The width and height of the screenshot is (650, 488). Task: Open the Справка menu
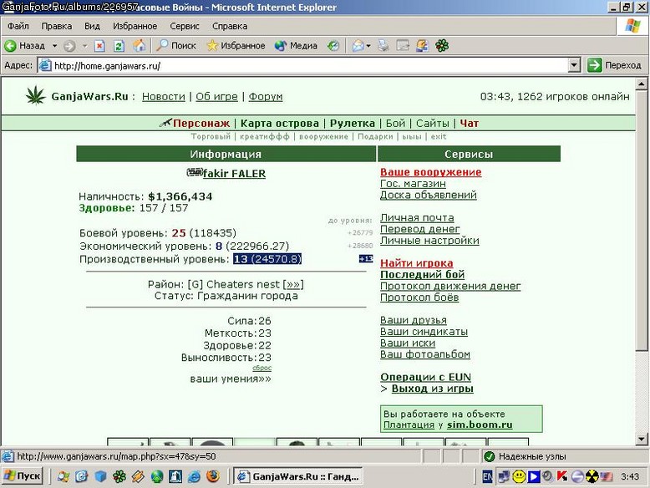pos(230,26)
